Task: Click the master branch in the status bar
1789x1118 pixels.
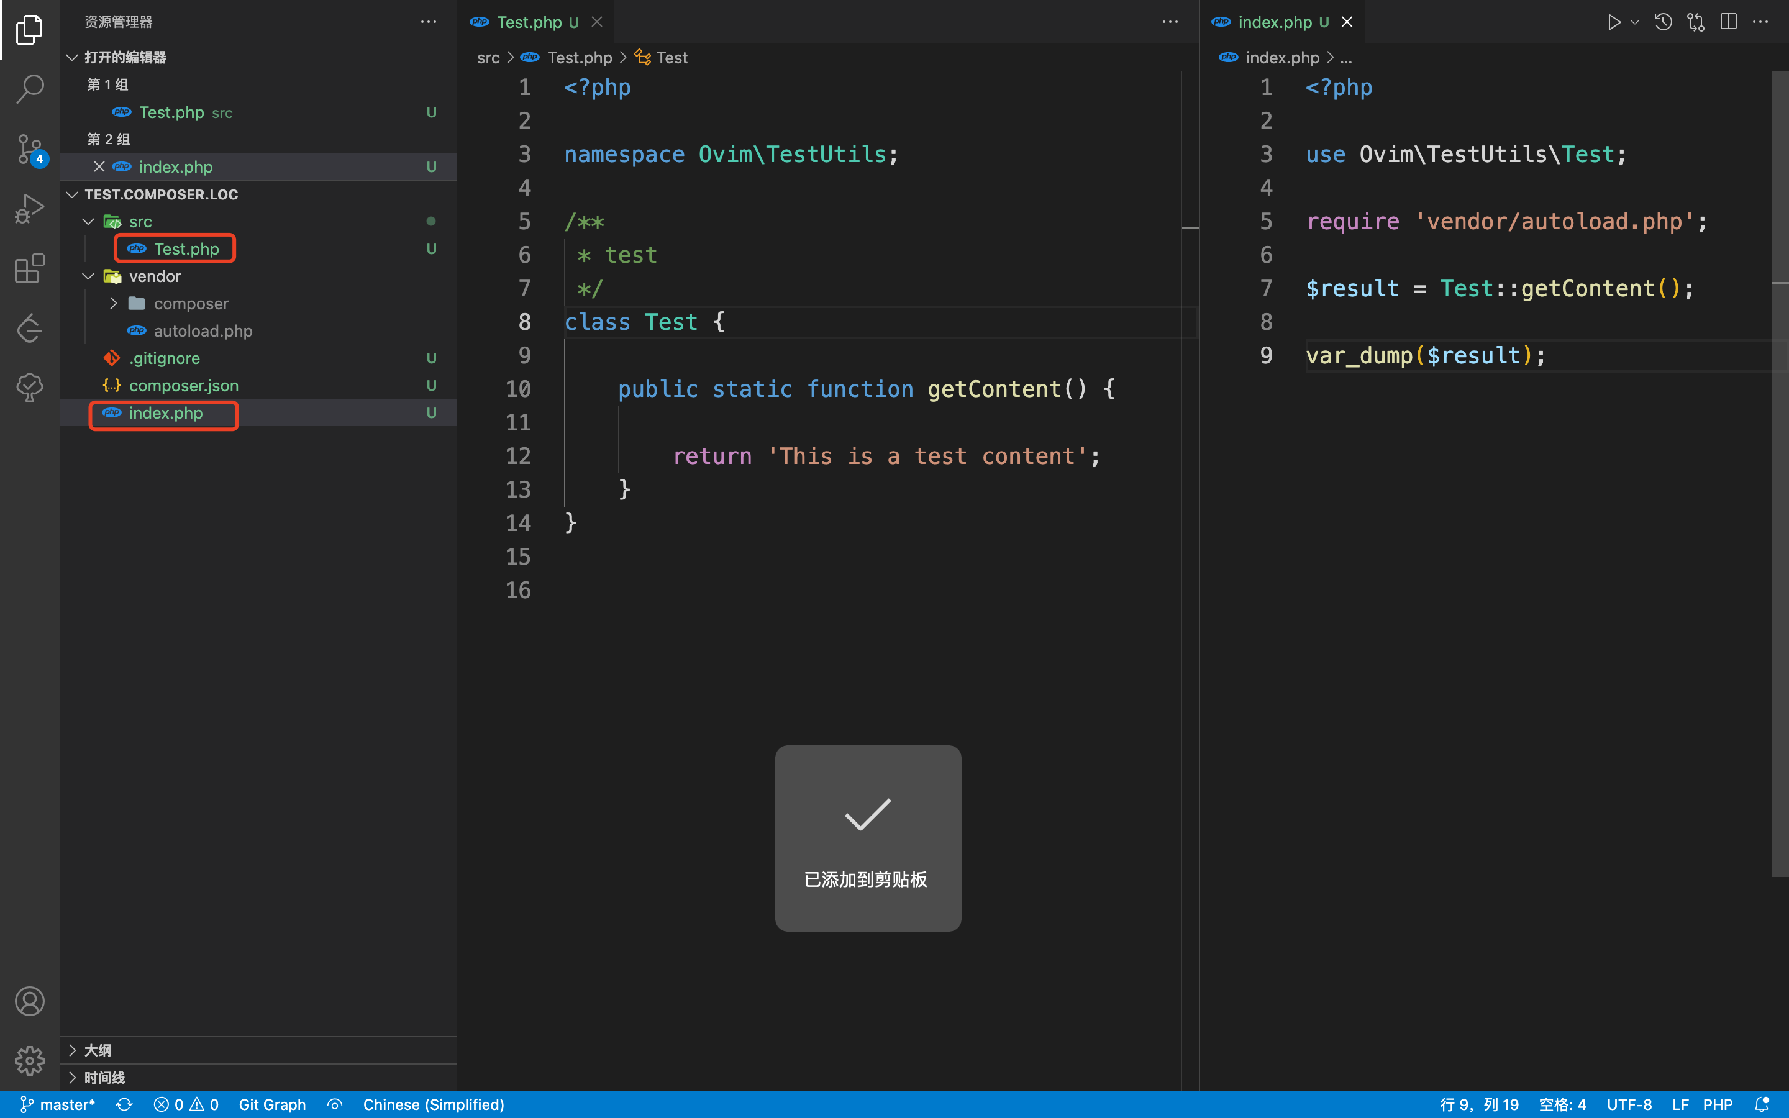Action: (58, 1105)
